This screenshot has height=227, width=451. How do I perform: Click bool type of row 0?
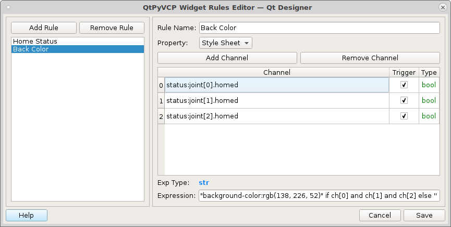point(429,85)
